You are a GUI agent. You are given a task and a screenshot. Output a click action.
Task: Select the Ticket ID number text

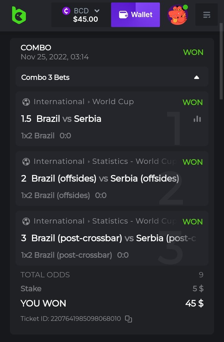click(x=86, y=319)
